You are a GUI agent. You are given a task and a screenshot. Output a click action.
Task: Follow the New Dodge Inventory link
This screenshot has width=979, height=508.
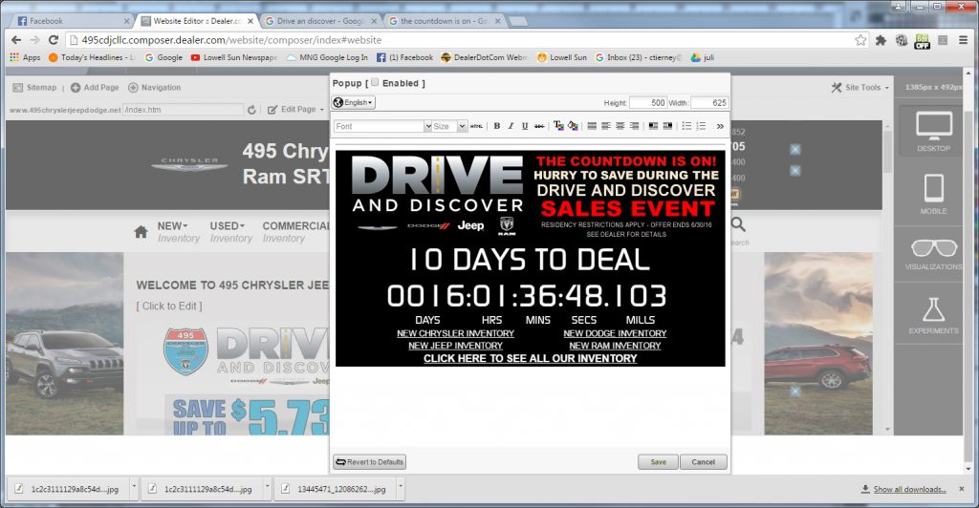click(x=615, y=333)
